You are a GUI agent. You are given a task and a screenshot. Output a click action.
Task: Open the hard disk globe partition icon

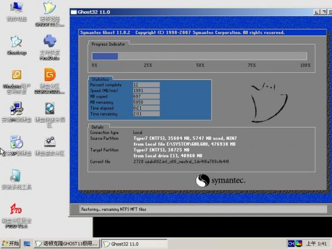point(50,109)
